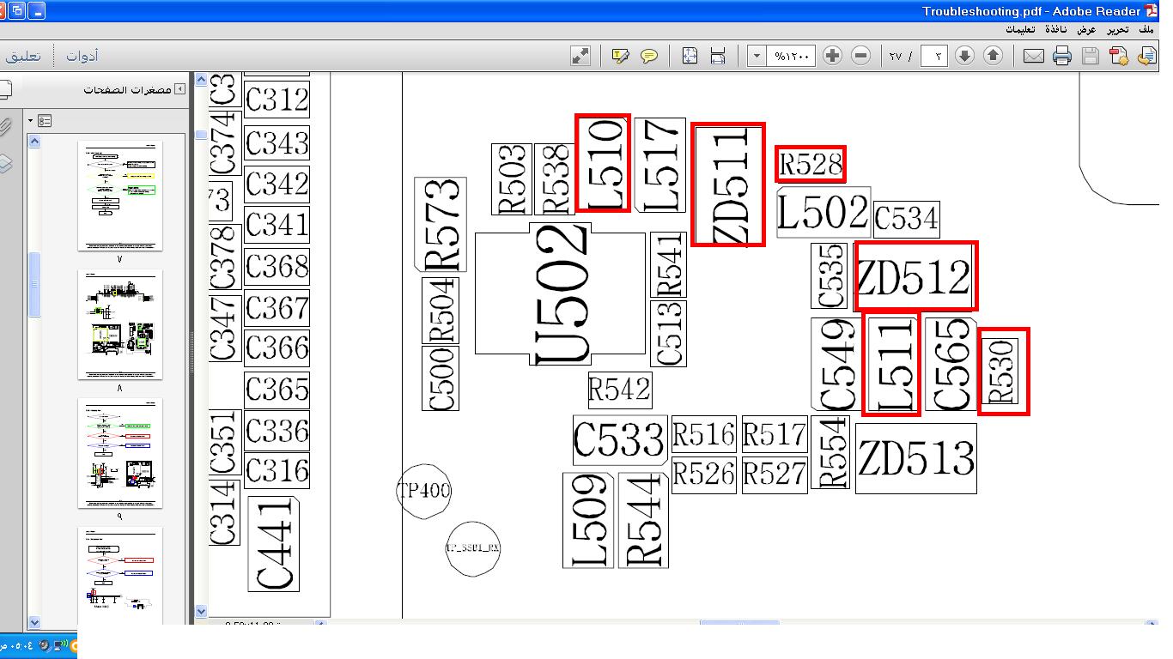Click the C441 component label

coord(274,544)
